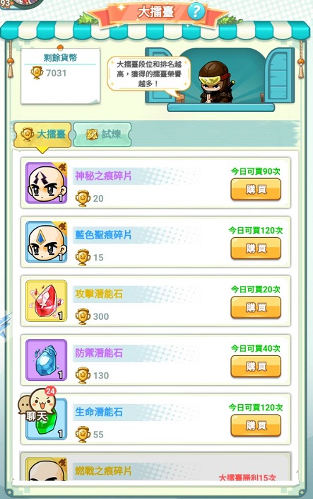Screen dimensions: 313x499
Task: Tap trophy currency icon beside 7031
Action: coord(37,73)
